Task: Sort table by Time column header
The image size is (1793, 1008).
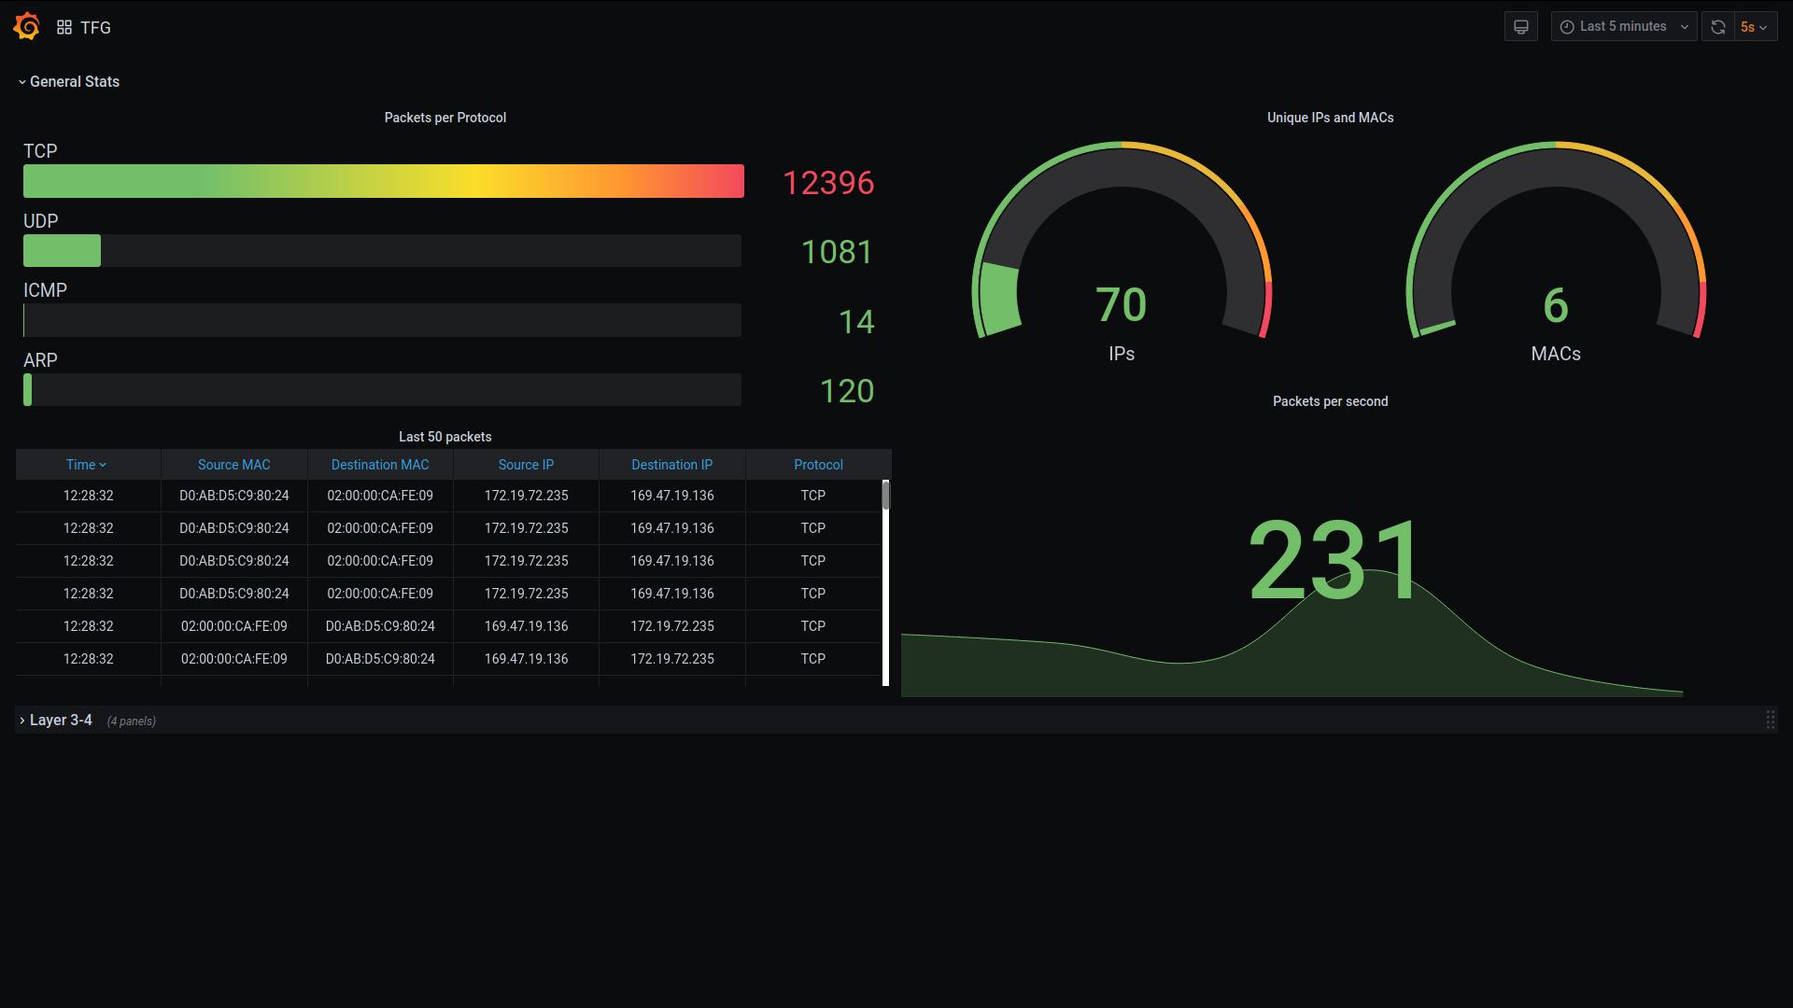Action: pyautogui.click(x=87, y=465)
